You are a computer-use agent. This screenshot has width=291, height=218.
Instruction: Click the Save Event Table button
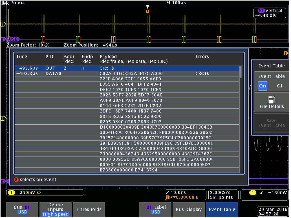[271, 123]
